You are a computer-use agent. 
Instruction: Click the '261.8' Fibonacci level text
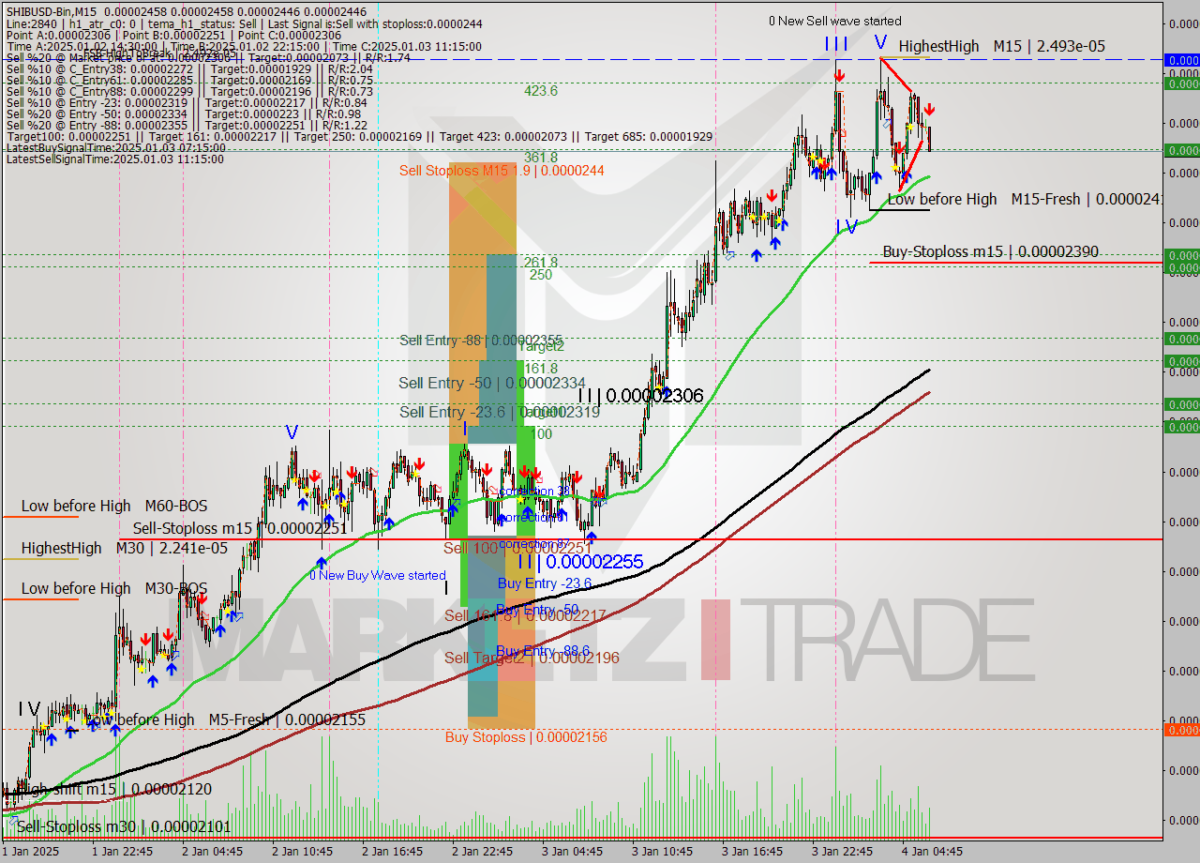point(541,263)
